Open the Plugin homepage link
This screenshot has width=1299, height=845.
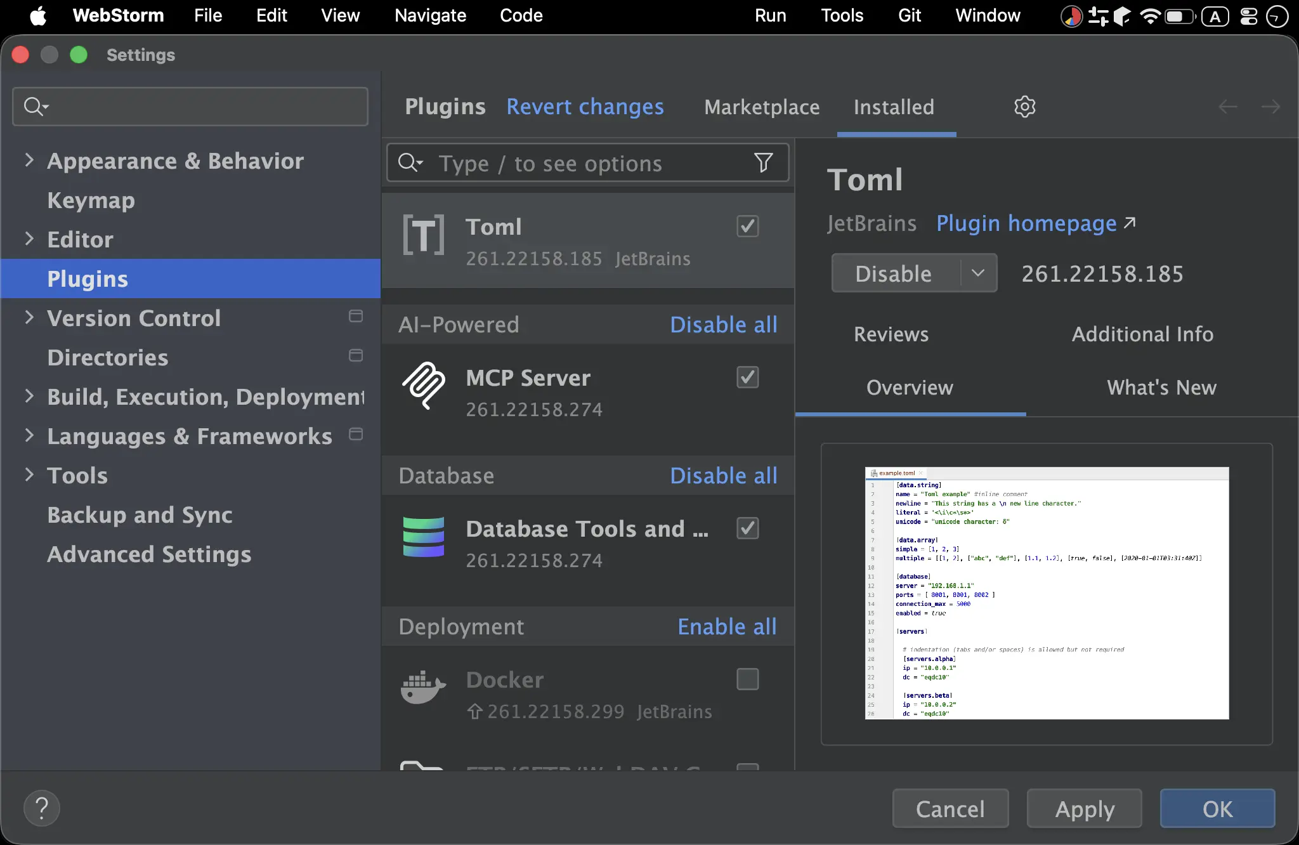coord(1036,223)
